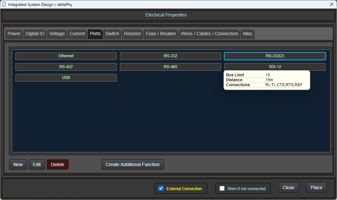This screenshot has height=200, width=337.
Task: Choose the RS-232 port entry
Action: pyautogui.click(x=170, y=56)
